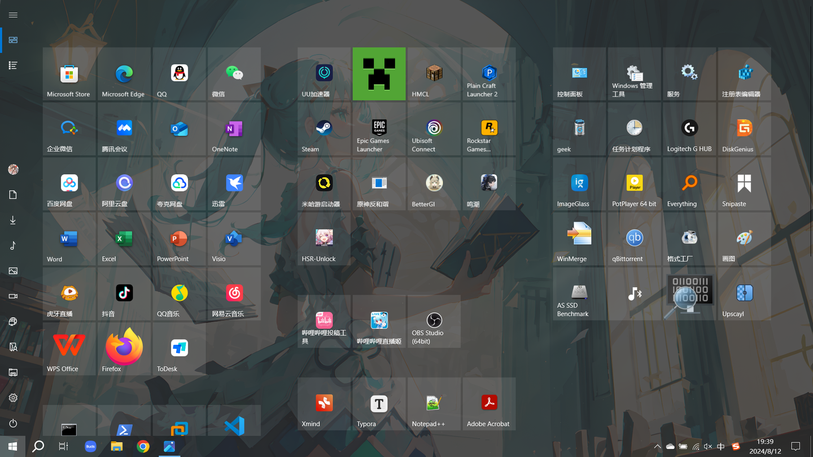Launch the 百度网盘 tile
The width and height of the screenshot is (813, 457).
click(x=69, y=184)
